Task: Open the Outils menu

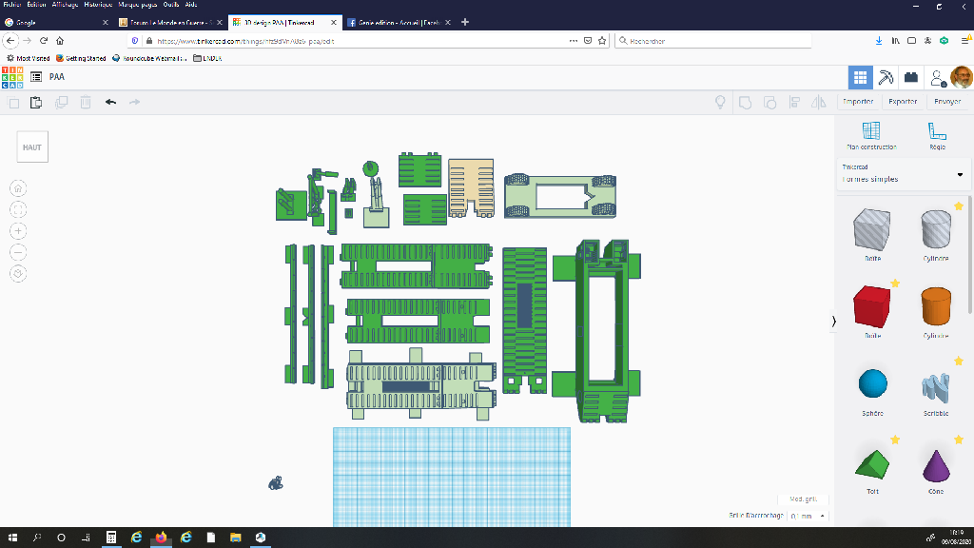Action: click(171, 5)
